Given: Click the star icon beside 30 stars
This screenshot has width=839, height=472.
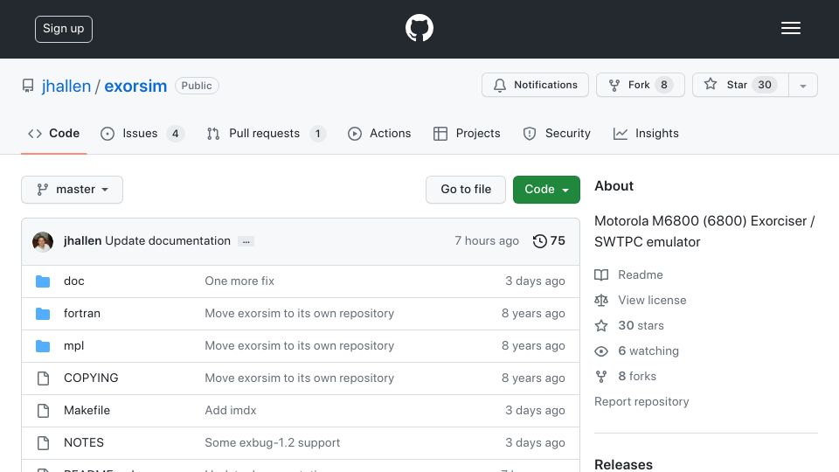Looking at the screenshot, I should coord(601,325).
